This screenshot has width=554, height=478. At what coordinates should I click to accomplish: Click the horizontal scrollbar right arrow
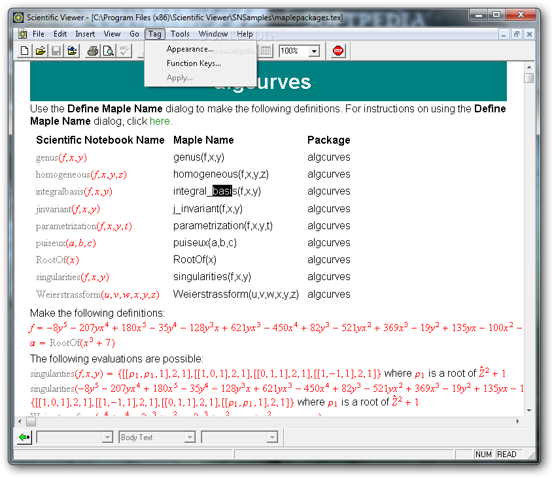(518, 421)
